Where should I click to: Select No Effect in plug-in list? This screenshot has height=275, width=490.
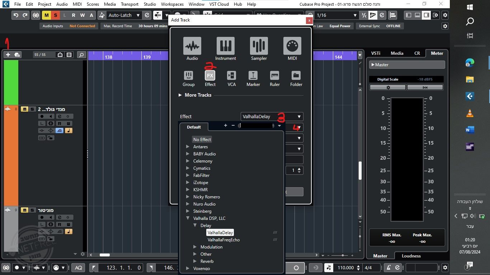click(x=202, y=140)
